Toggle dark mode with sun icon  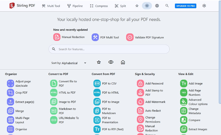147,6
